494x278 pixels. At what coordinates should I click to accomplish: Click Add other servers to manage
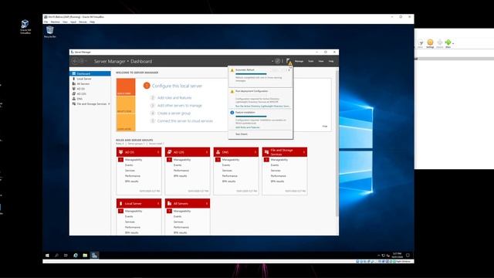click(180, 106)
